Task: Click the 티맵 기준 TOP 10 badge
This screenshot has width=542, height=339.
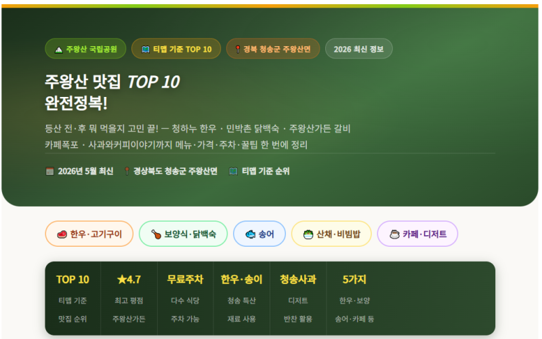Action: pos(176,49)
